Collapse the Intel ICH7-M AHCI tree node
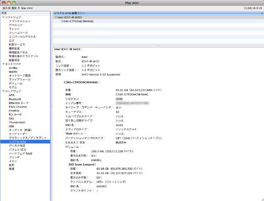This screenshot has width=264, height=201. 56,17
